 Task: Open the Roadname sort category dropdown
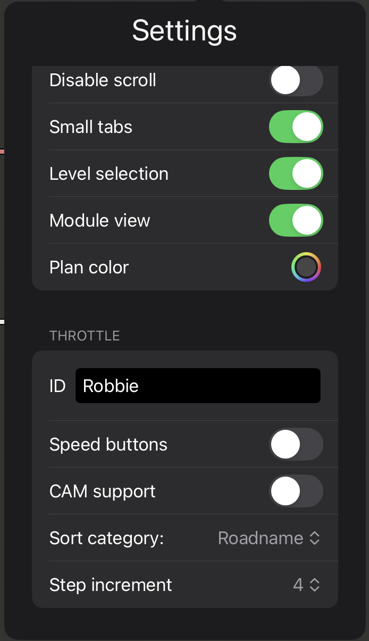click(x=269, y=538)
